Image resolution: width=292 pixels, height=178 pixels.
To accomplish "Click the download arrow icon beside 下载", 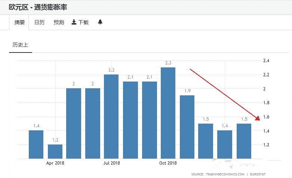I will (74, 22).
